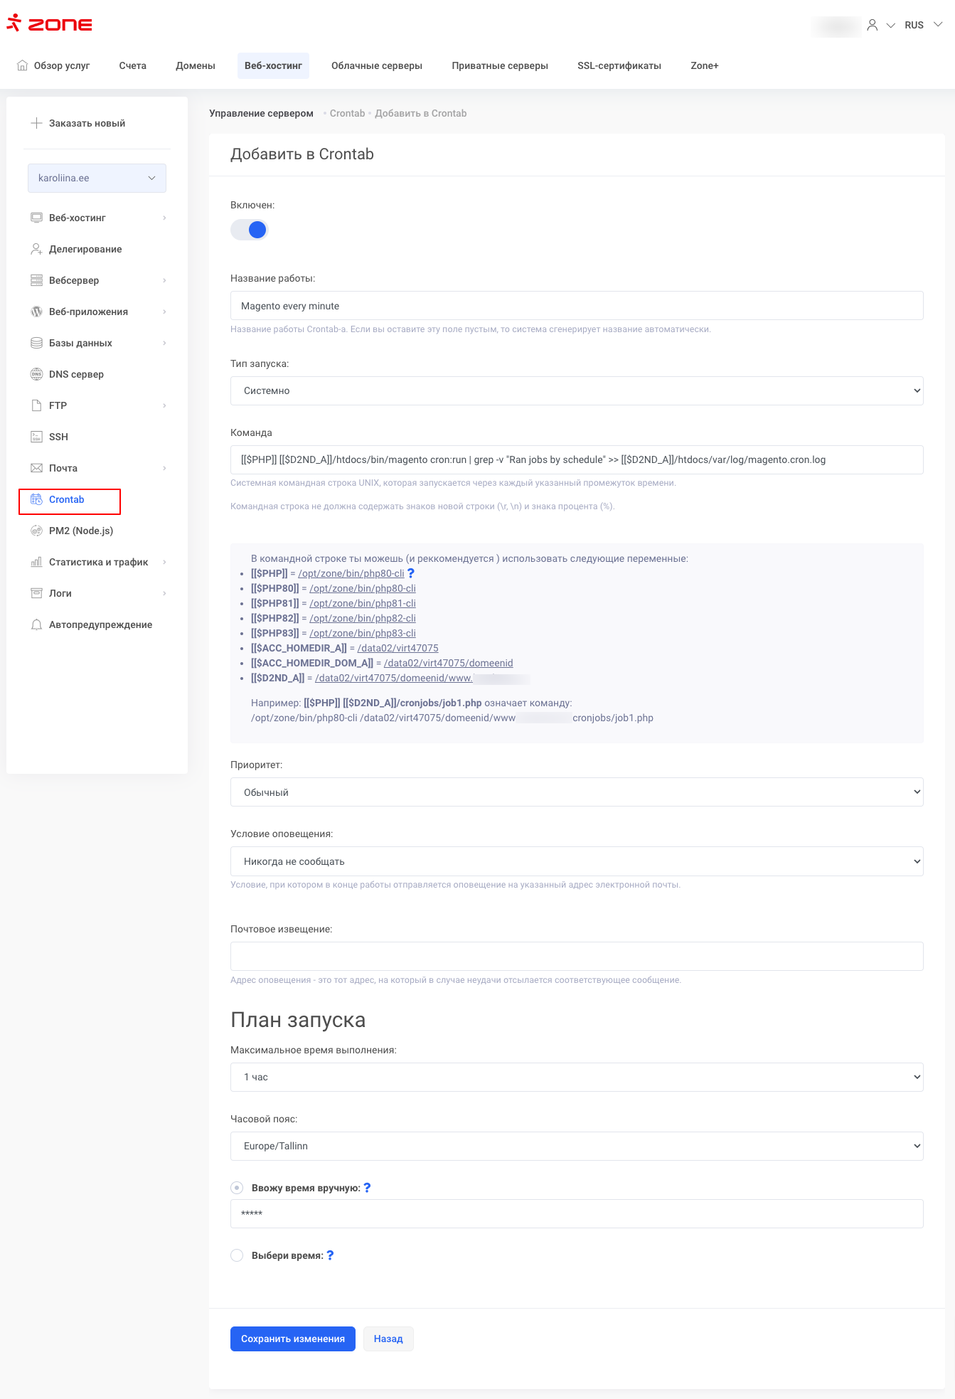Click help question mark next to PHP variable
Viewport: 955px width, 1399px height.
click(x=410, y=573)
